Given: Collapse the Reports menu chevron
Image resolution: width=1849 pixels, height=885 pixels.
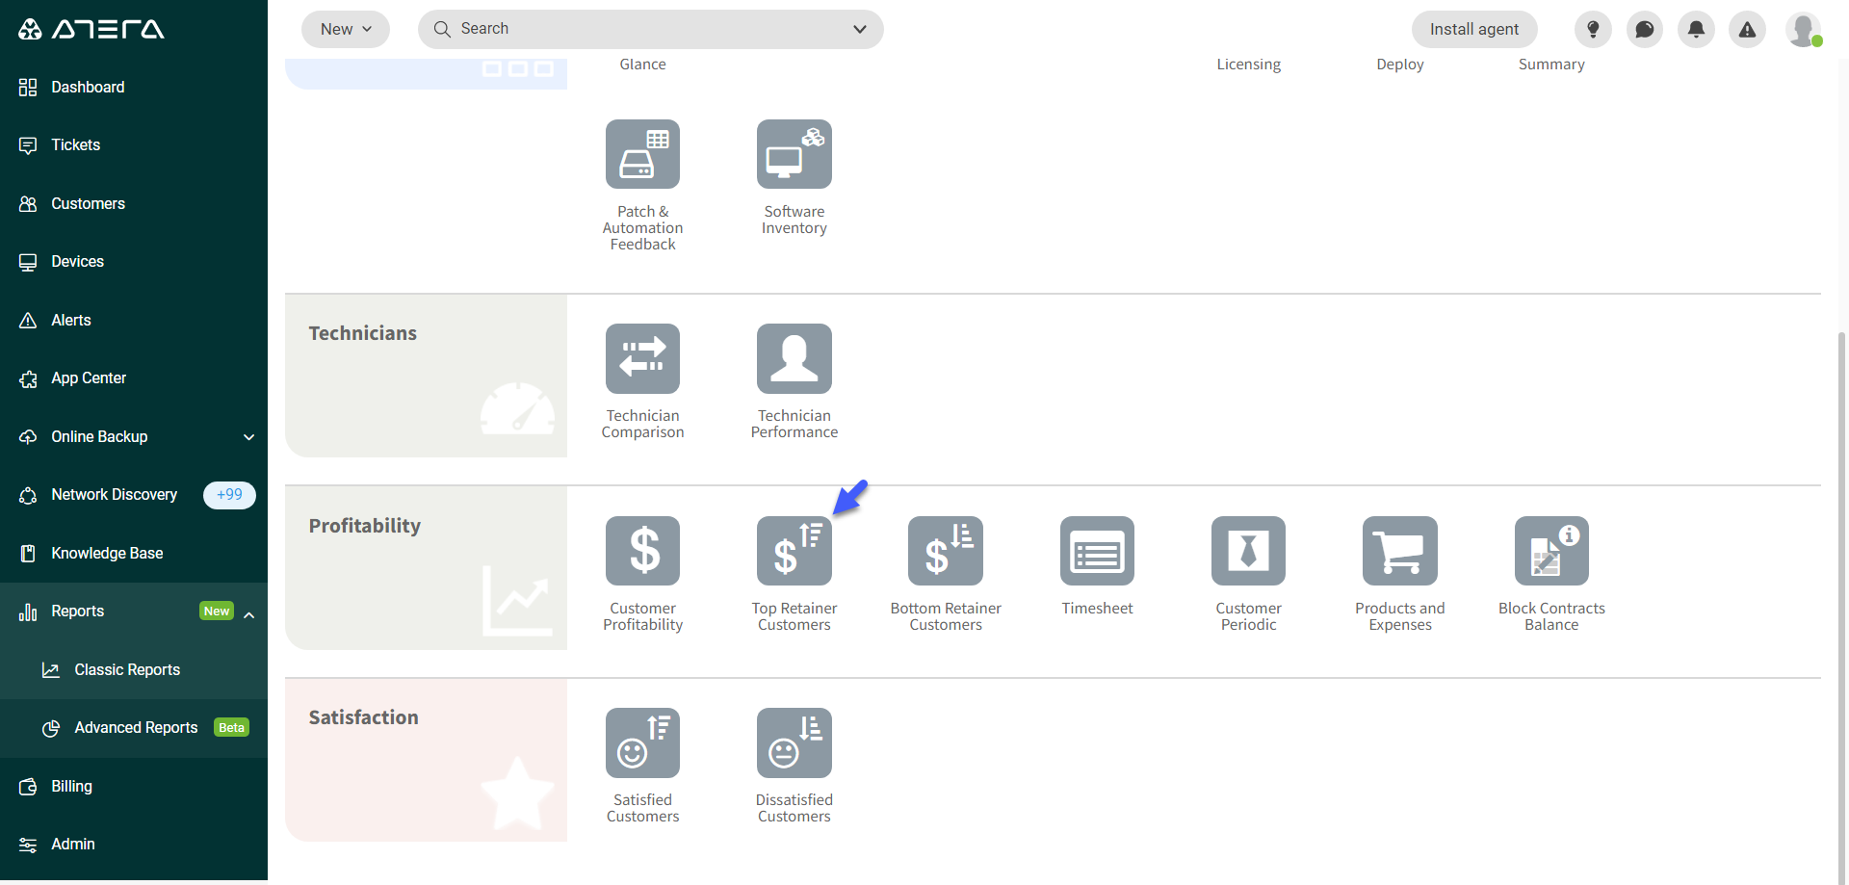Looking at the screenshot, I should coord(249,614).
